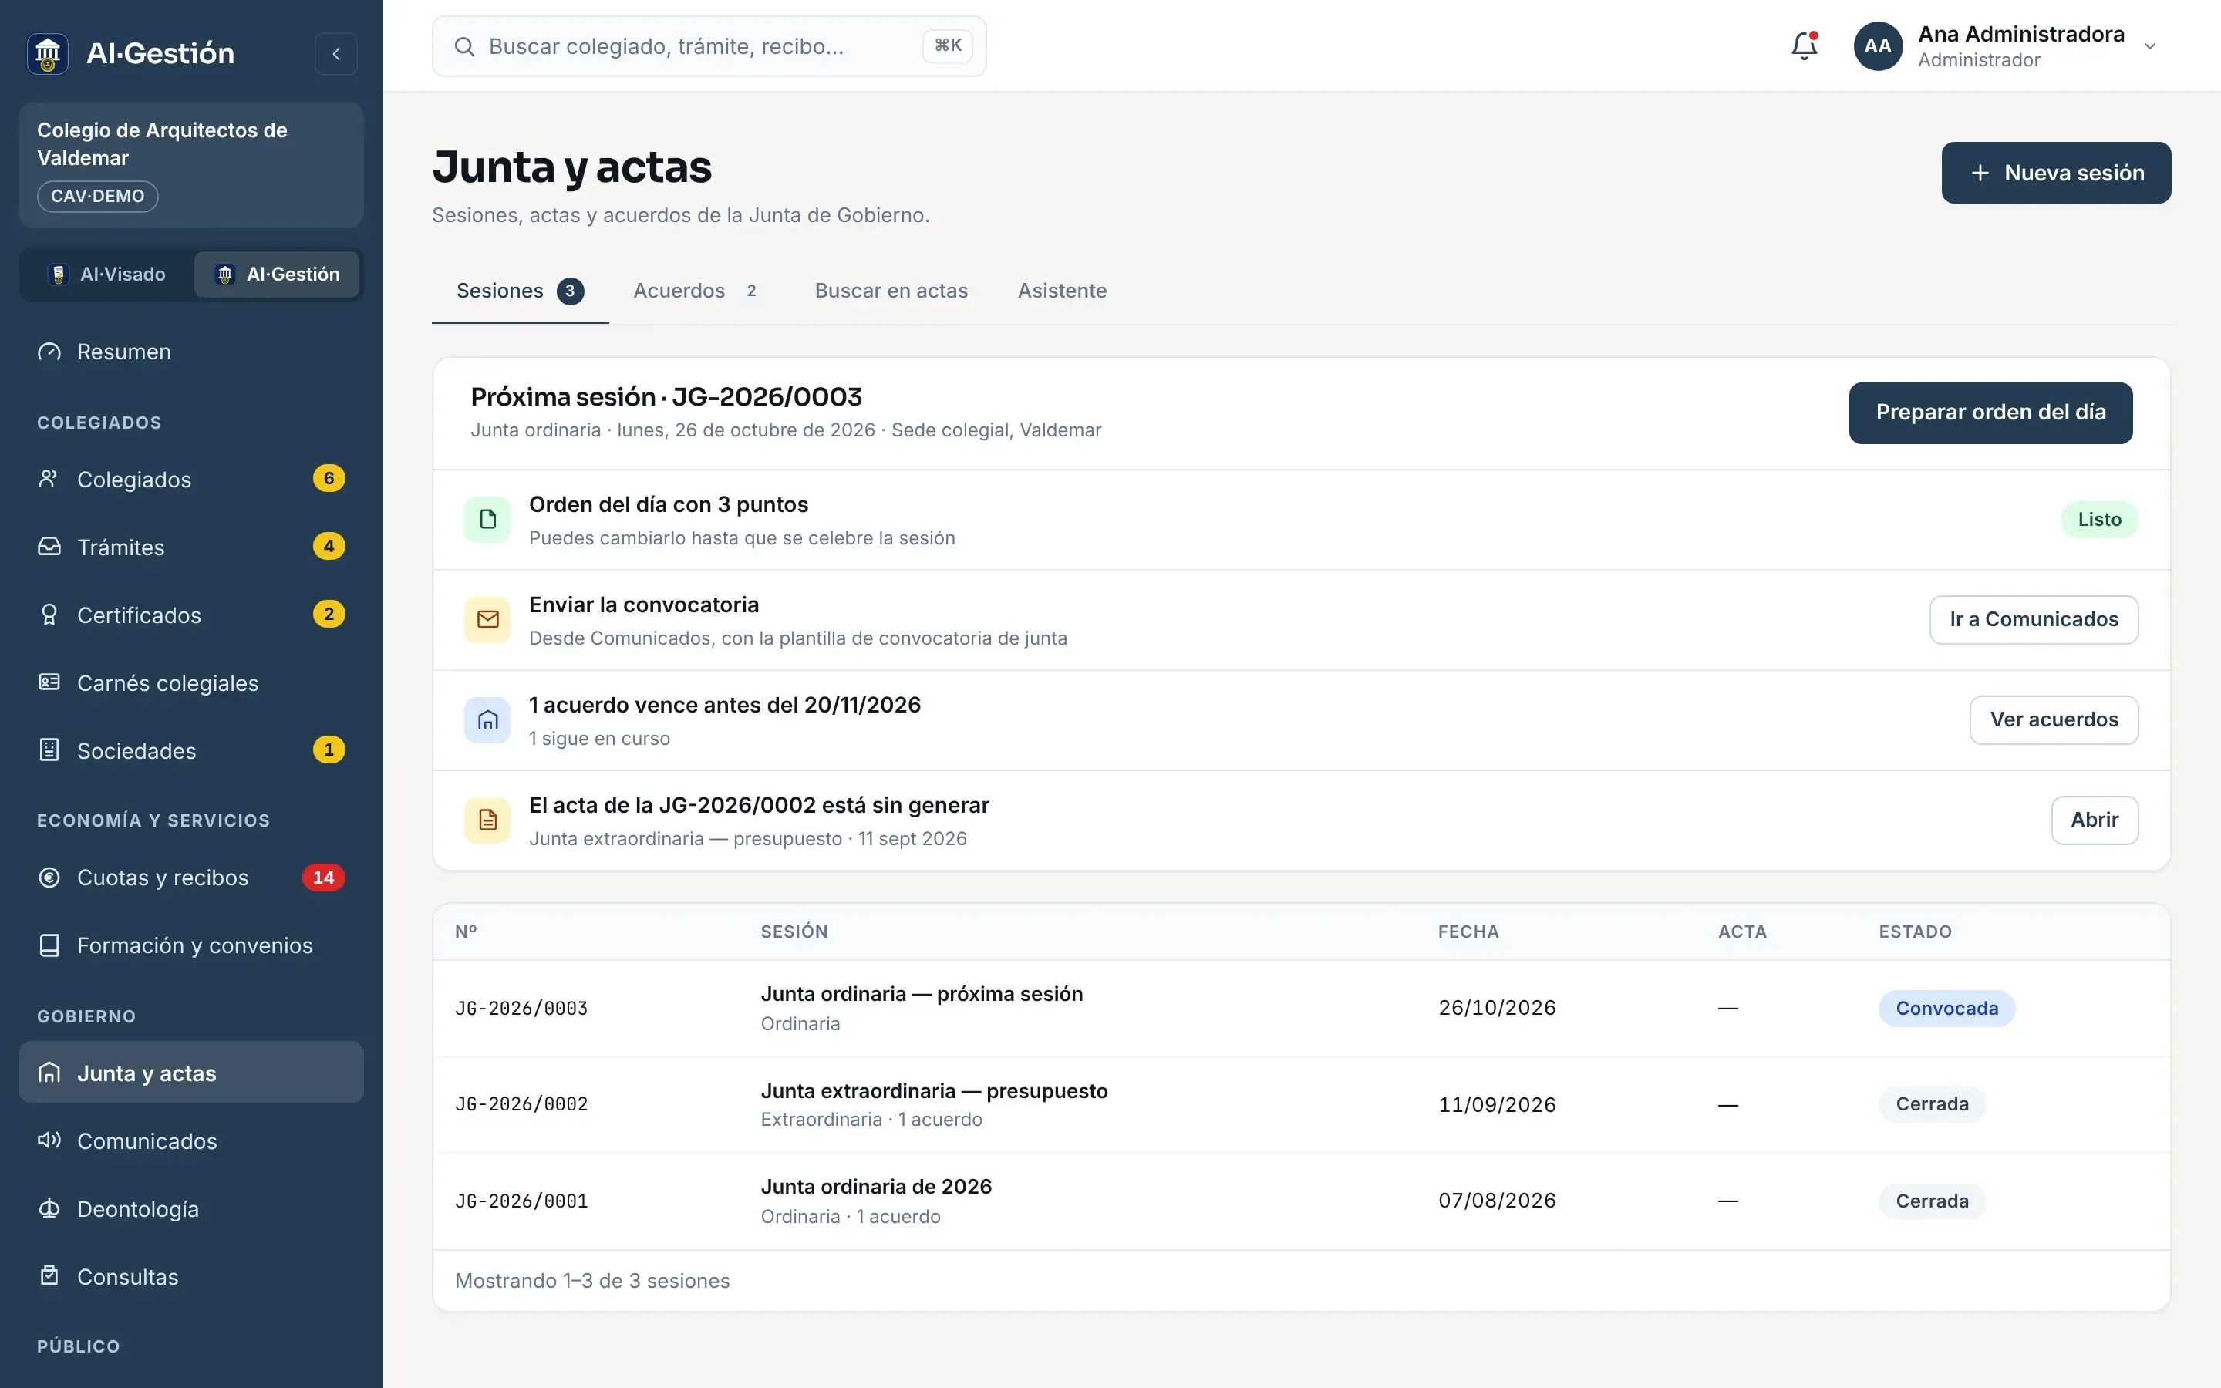Screen dimensions: 2221x1388
Task: Click the AA user avatar
Action: click(1878, 46)
